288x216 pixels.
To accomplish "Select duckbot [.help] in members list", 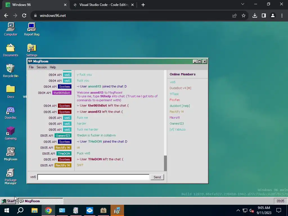I will click(x=180, y=106).
